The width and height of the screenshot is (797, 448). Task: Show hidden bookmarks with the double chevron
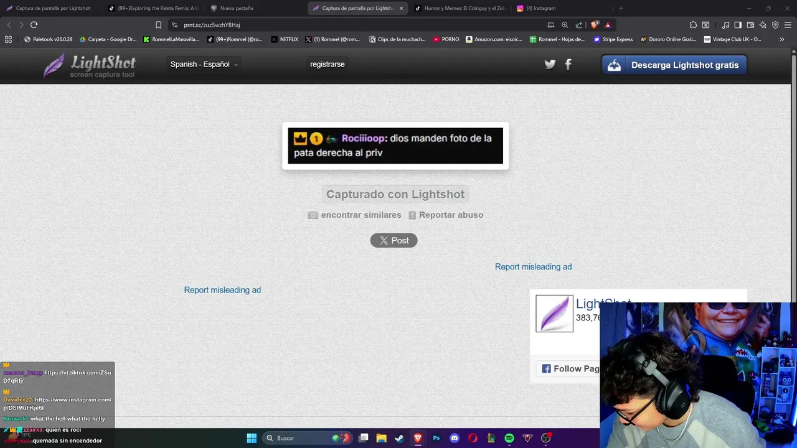781,39
